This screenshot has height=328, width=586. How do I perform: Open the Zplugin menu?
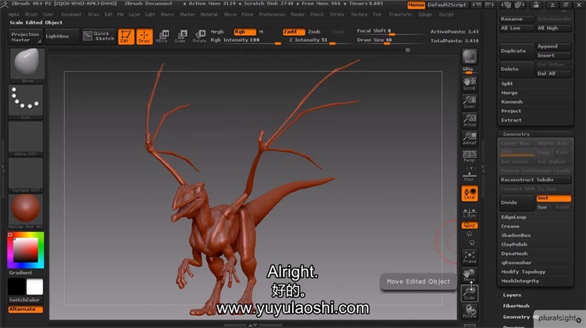425,15
